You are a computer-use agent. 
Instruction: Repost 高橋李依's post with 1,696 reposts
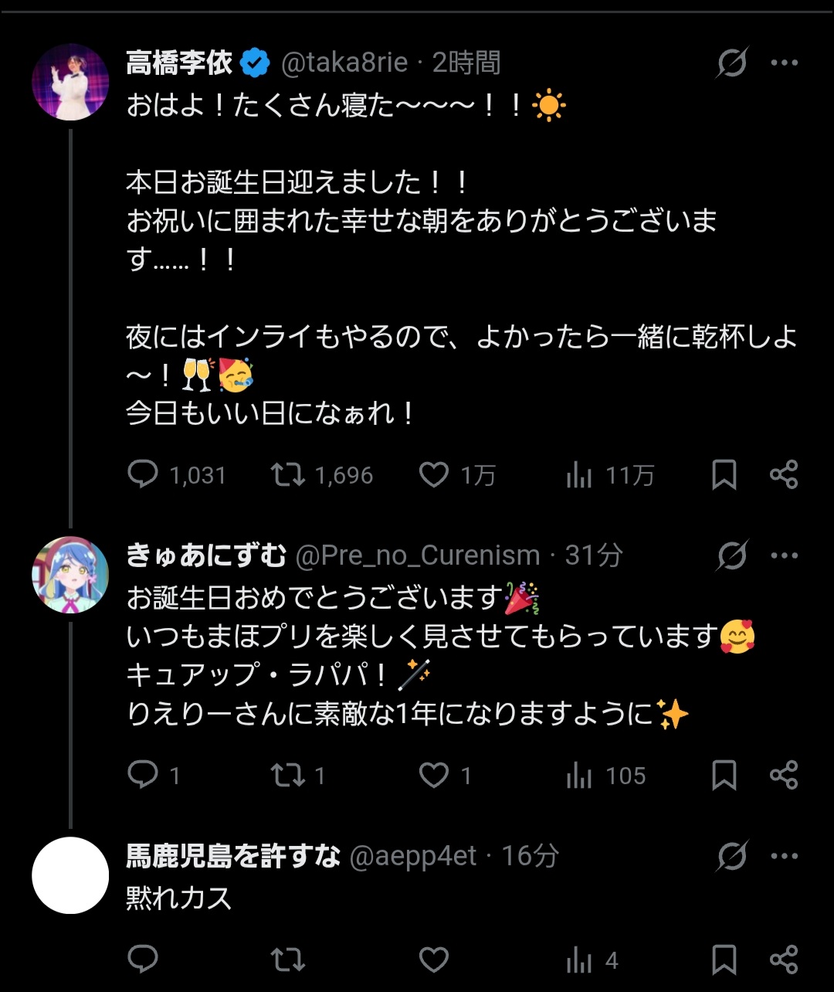288,474
